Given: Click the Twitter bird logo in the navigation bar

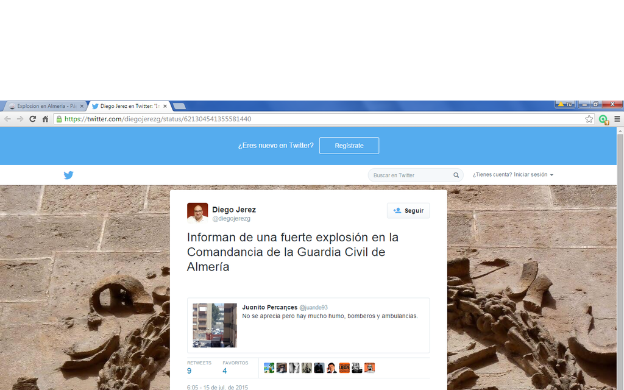Looking at the screenshot, I should (x=68, y=175).
